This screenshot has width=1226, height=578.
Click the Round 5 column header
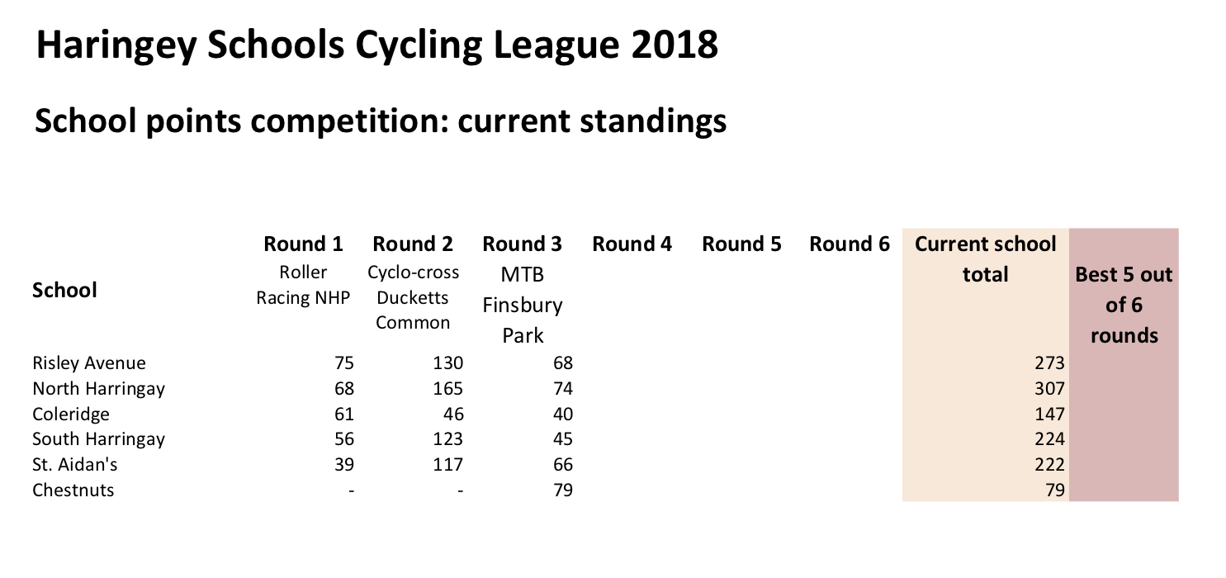741,244
